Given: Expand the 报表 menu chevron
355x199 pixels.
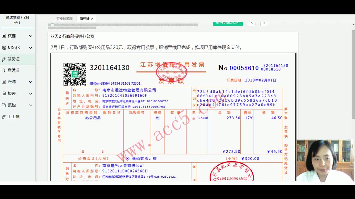Looking at the screenshot, I should 31,93.
